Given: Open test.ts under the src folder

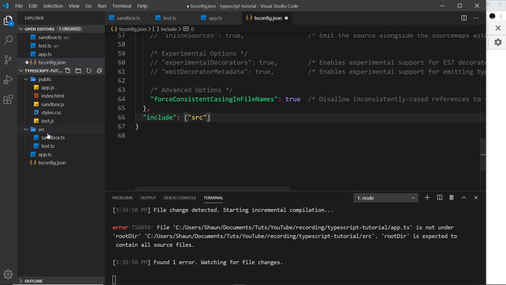Looking at the screenshot, I should [x=47, y=146].
